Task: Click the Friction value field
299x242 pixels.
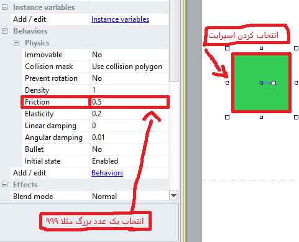Action: (129, 102)
